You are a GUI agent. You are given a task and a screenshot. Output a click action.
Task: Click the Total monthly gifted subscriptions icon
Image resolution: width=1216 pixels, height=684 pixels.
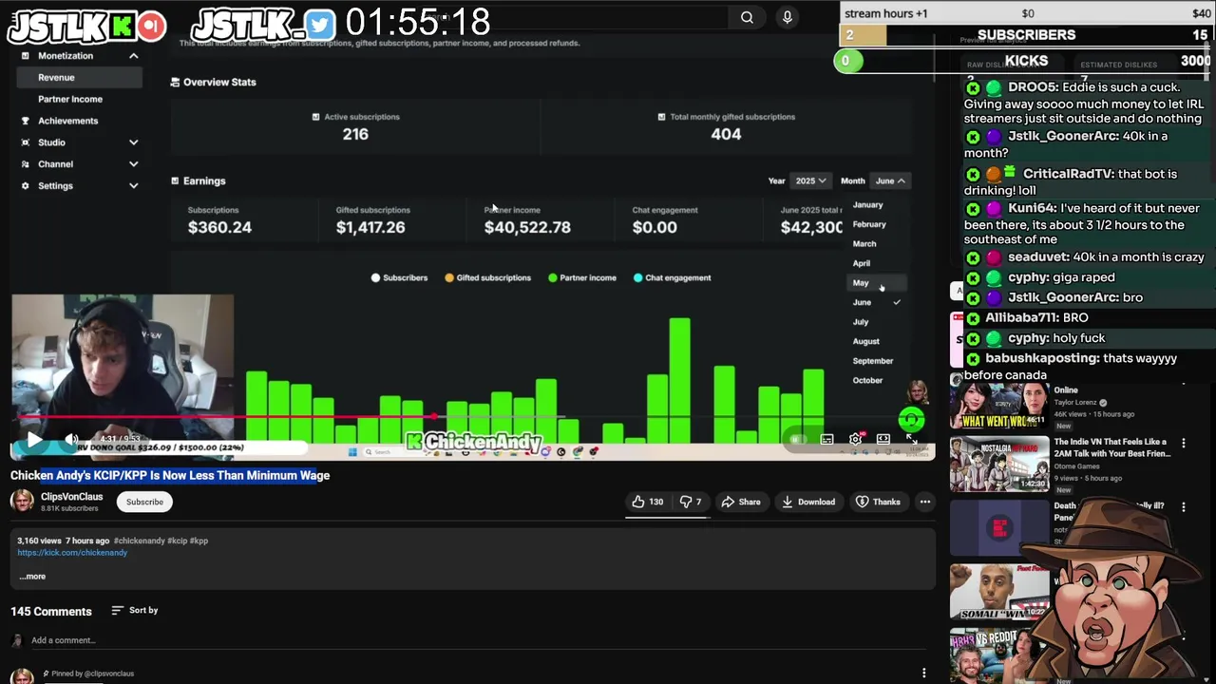tap(661, 117)
